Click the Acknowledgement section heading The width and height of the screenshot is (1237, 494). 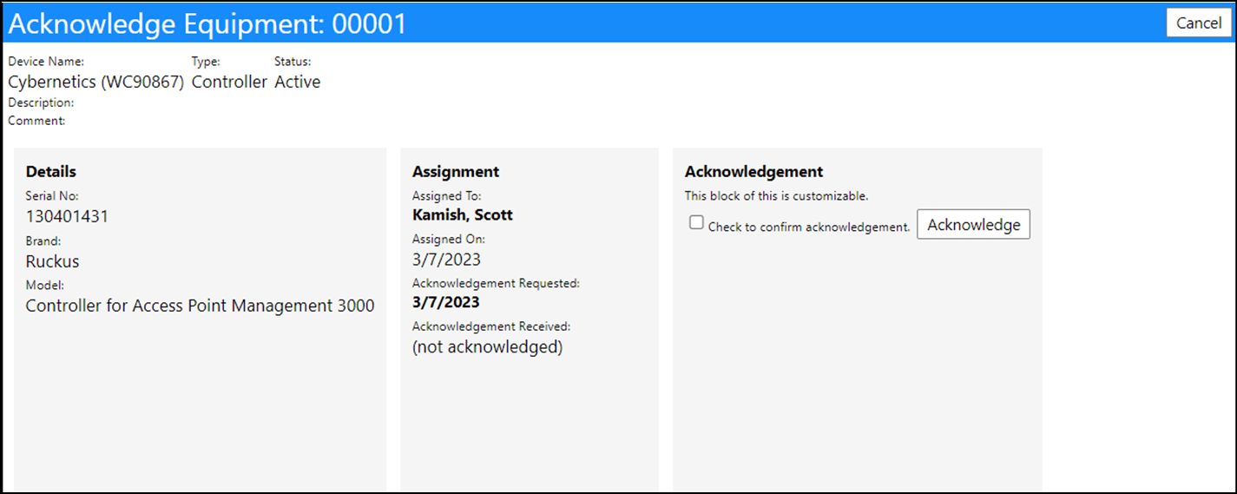pyautogui.click(x=753, y=172)
